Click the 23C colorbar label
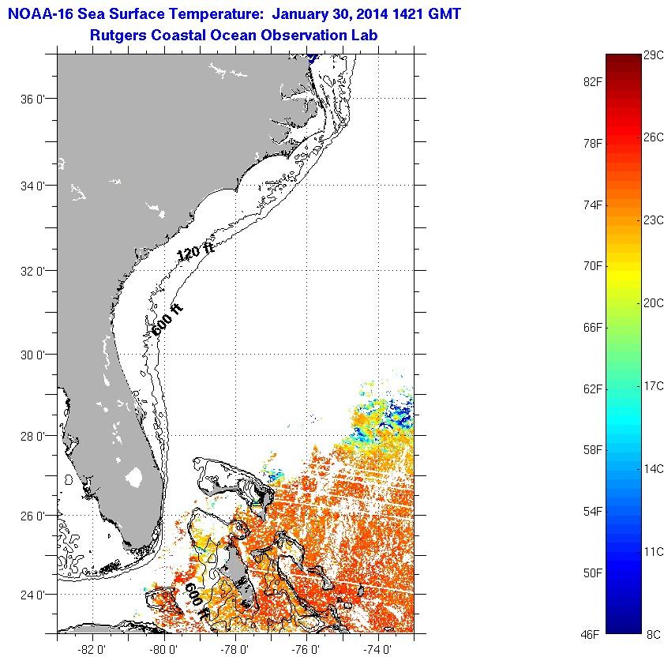This screenshot has height=657, width=664. (654, 220)
